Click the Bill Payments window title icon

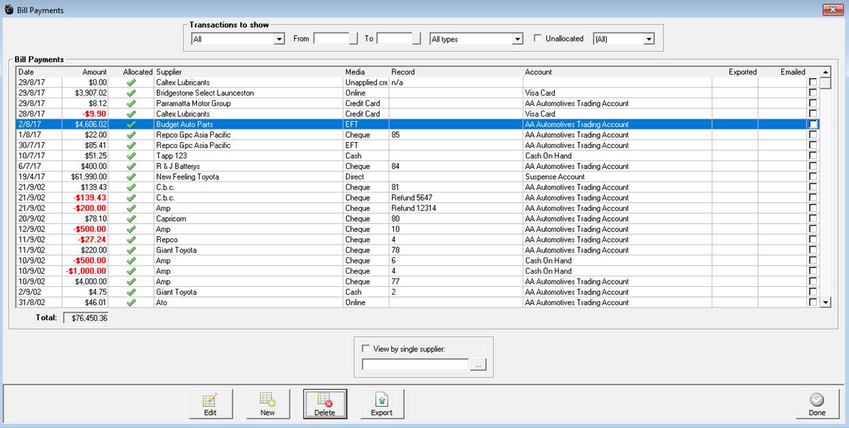coord(8,10)
